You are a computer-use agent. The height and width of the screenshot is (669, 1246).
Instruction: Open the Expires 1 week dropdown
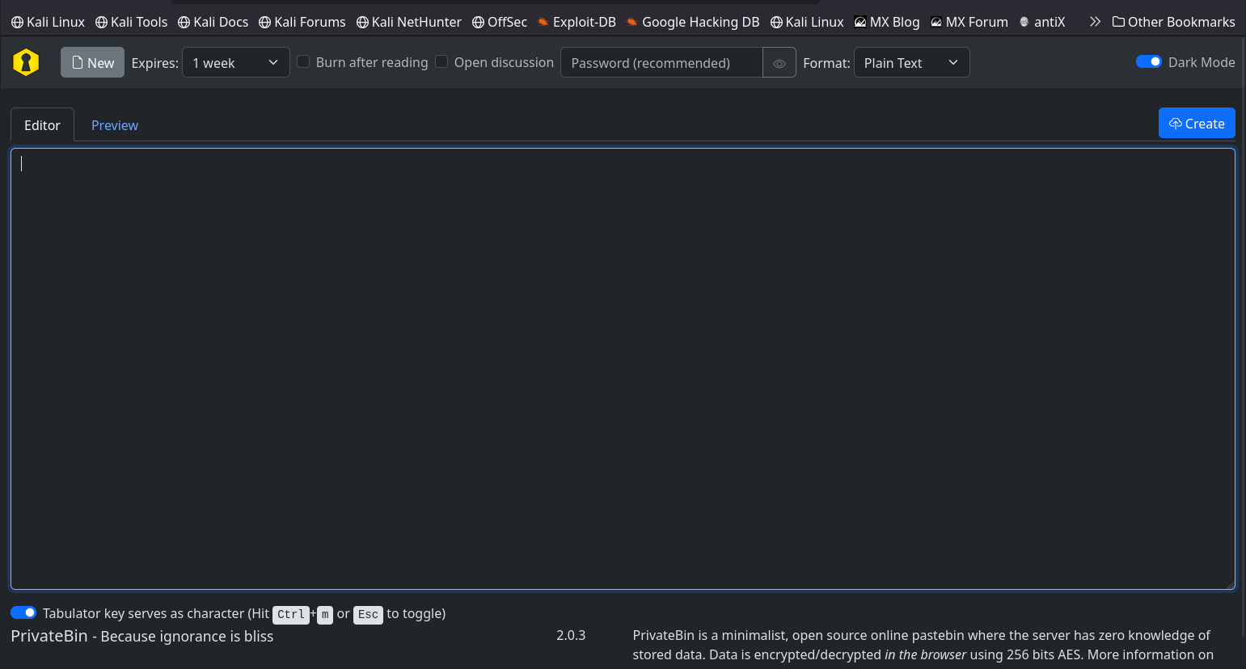tap(235, 63)
